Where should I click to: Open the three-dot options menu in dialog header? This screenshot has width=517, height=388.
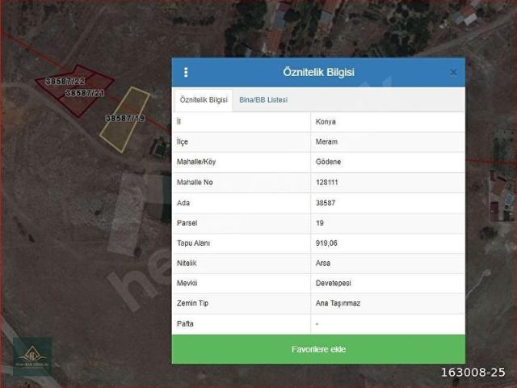click(186, 72)
